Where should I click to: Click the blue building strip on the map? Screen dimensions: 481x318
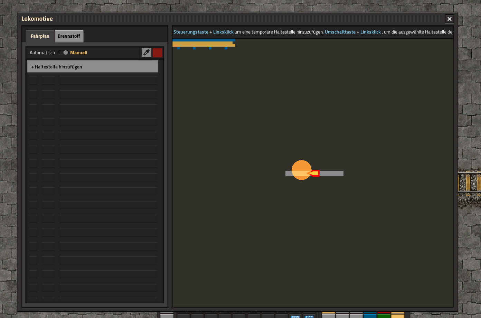204,40
